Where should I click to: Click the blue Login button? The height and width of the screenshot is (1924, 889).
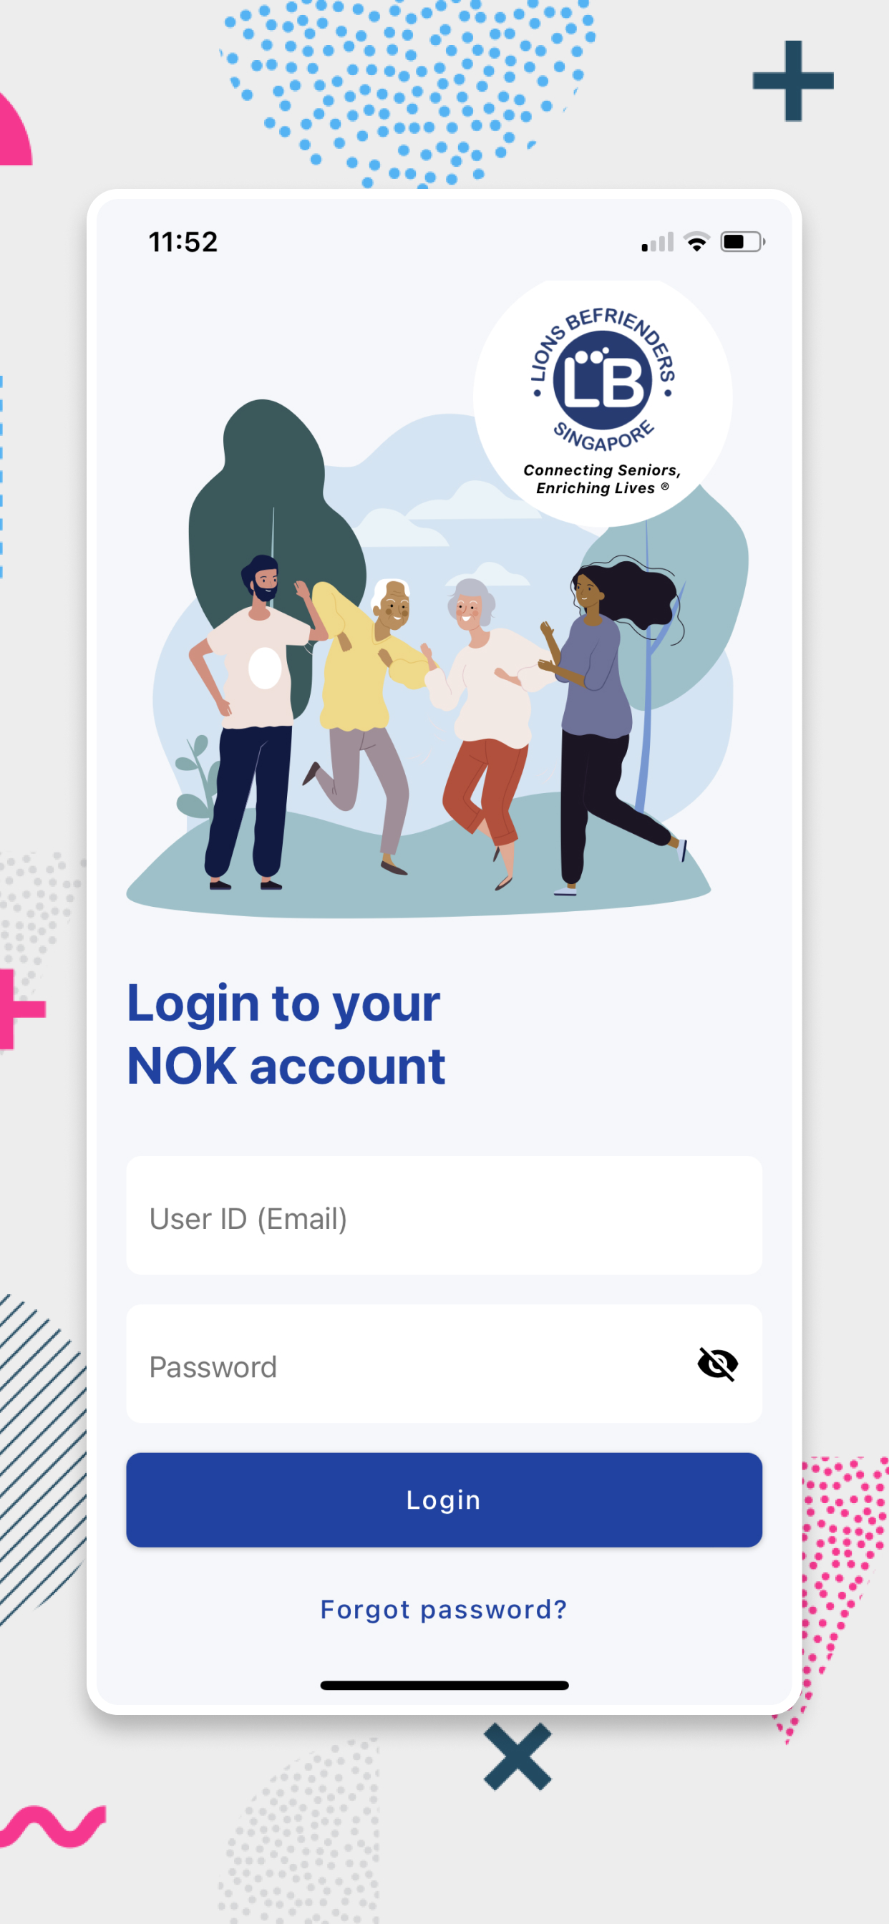444,1500
